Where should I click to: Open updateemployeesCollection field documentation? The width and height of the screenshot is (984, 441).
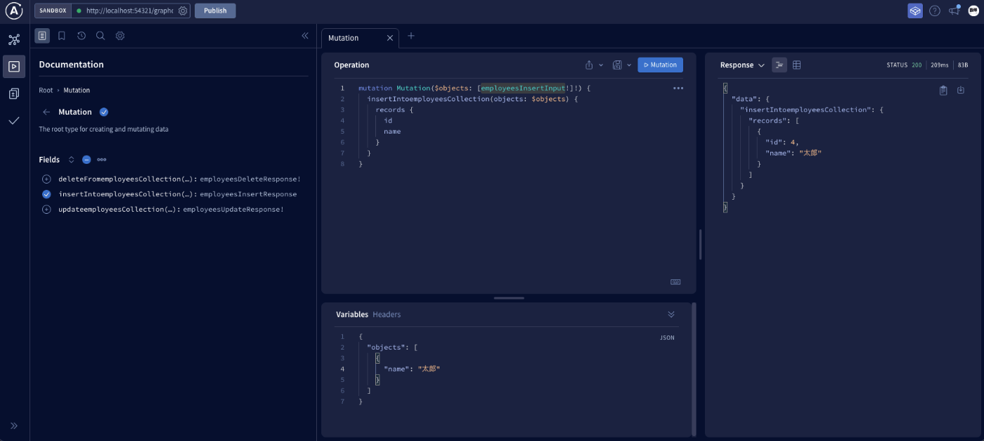point(117,210)
